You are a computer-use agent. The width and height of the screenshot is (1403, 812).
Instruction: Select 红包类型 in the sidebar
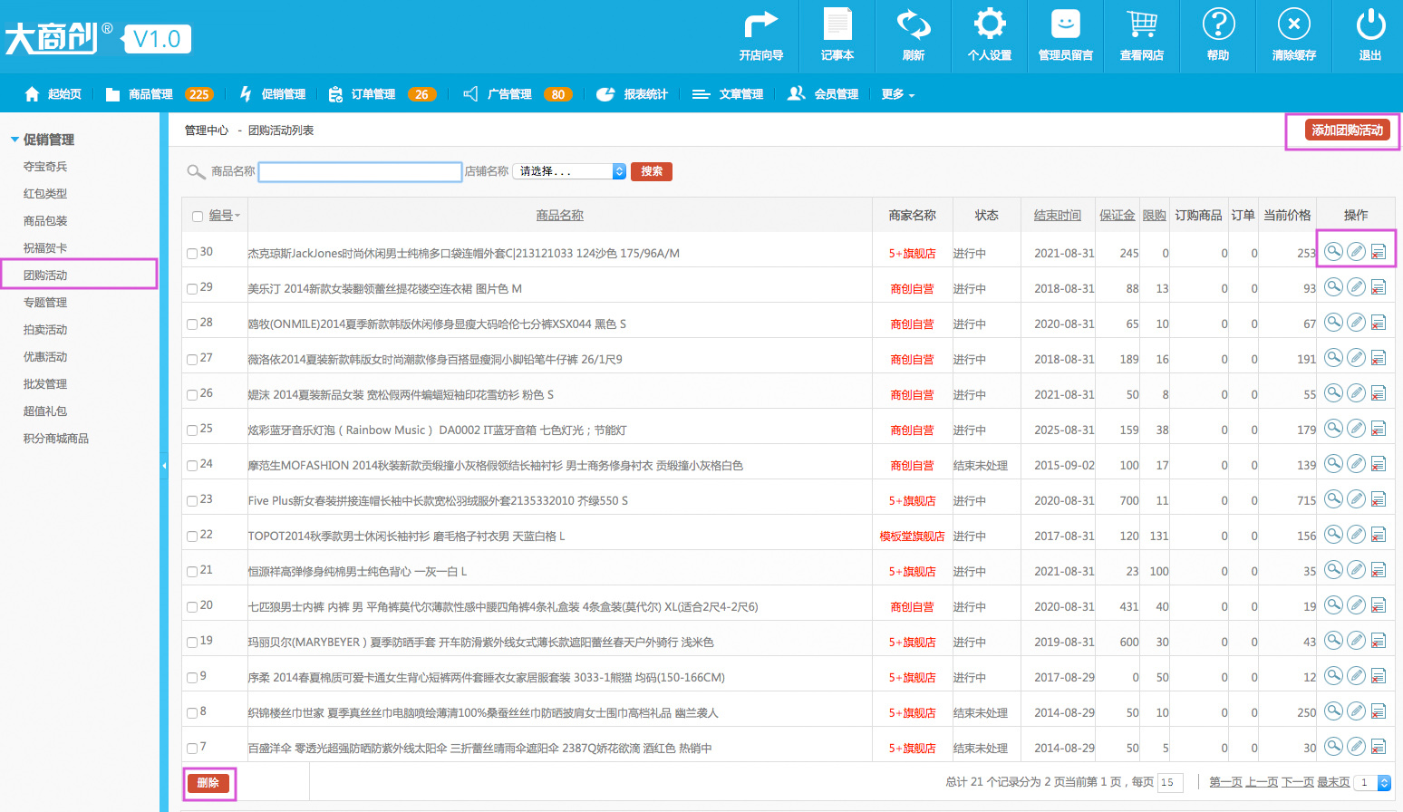click(45, 193)
